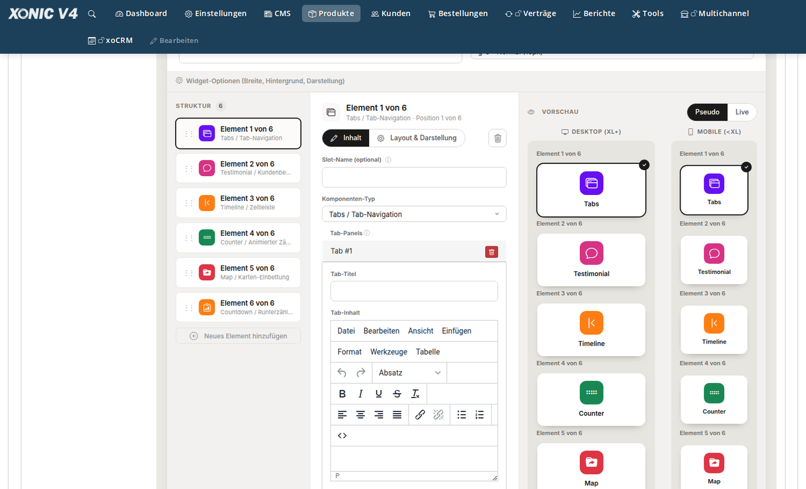
Task: Apply italic formatting in the editor
Action: [x=360, y=394]
